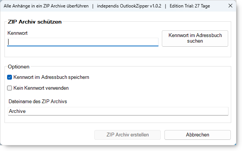This screenshot has height=151, width=242.
Task: Click the "Kennwort" field label
Action: tap(18, 33)
